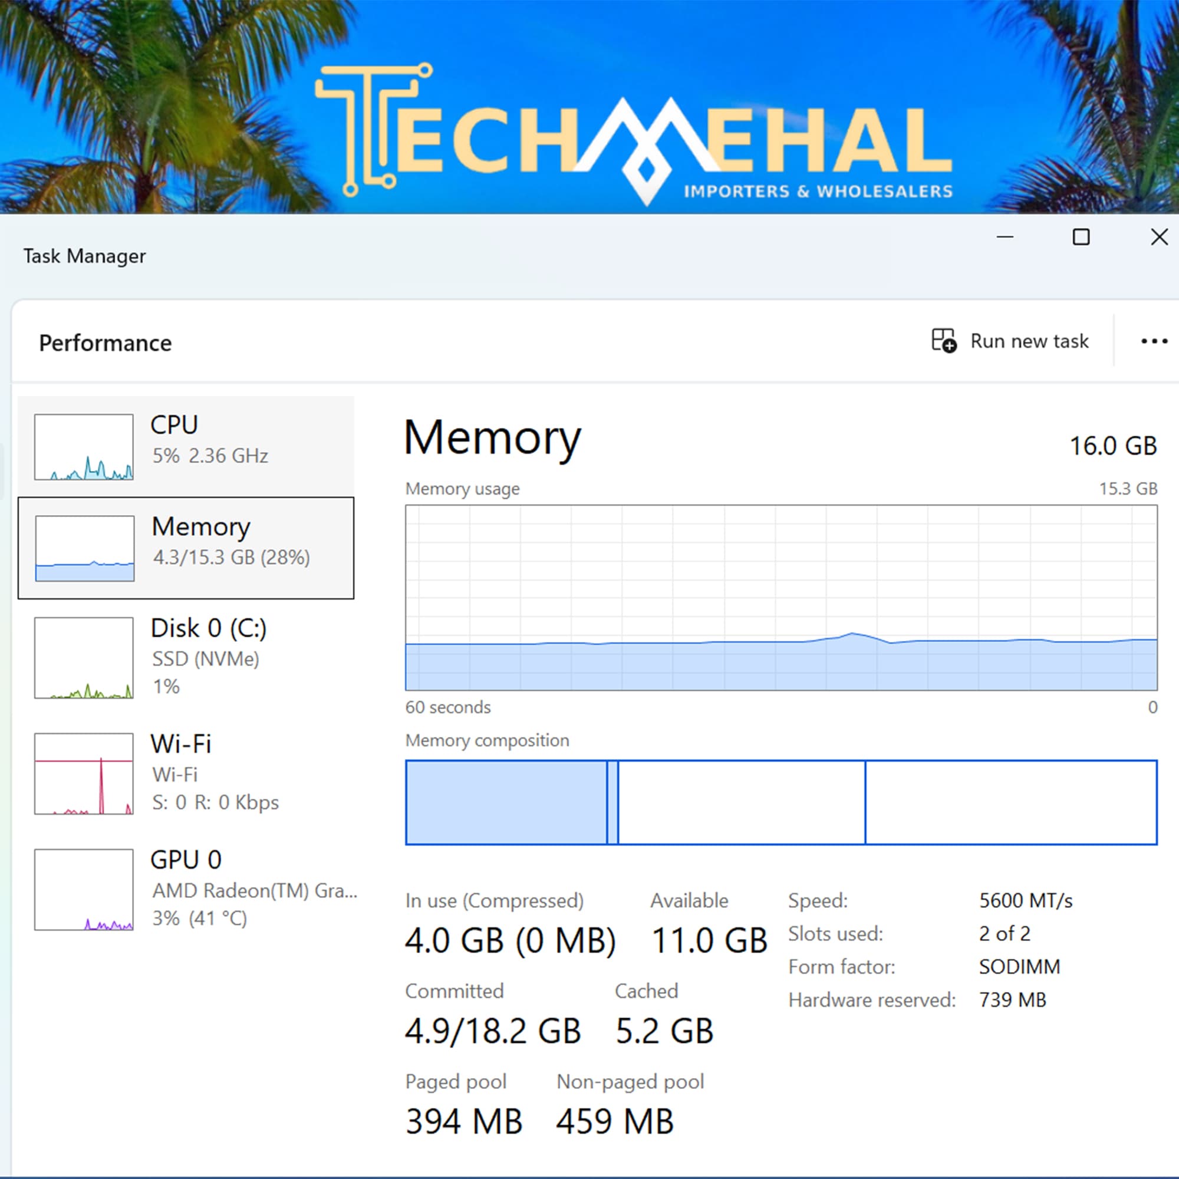This screenshot has width=1179, height=1179.
Task: Click the CPU usage mini graph
Action: [x=84, y=447]
